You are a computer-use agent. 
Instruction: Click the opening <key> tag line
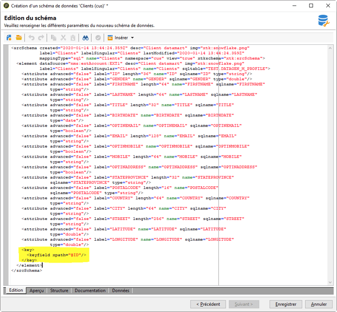(x=28, y=250)
